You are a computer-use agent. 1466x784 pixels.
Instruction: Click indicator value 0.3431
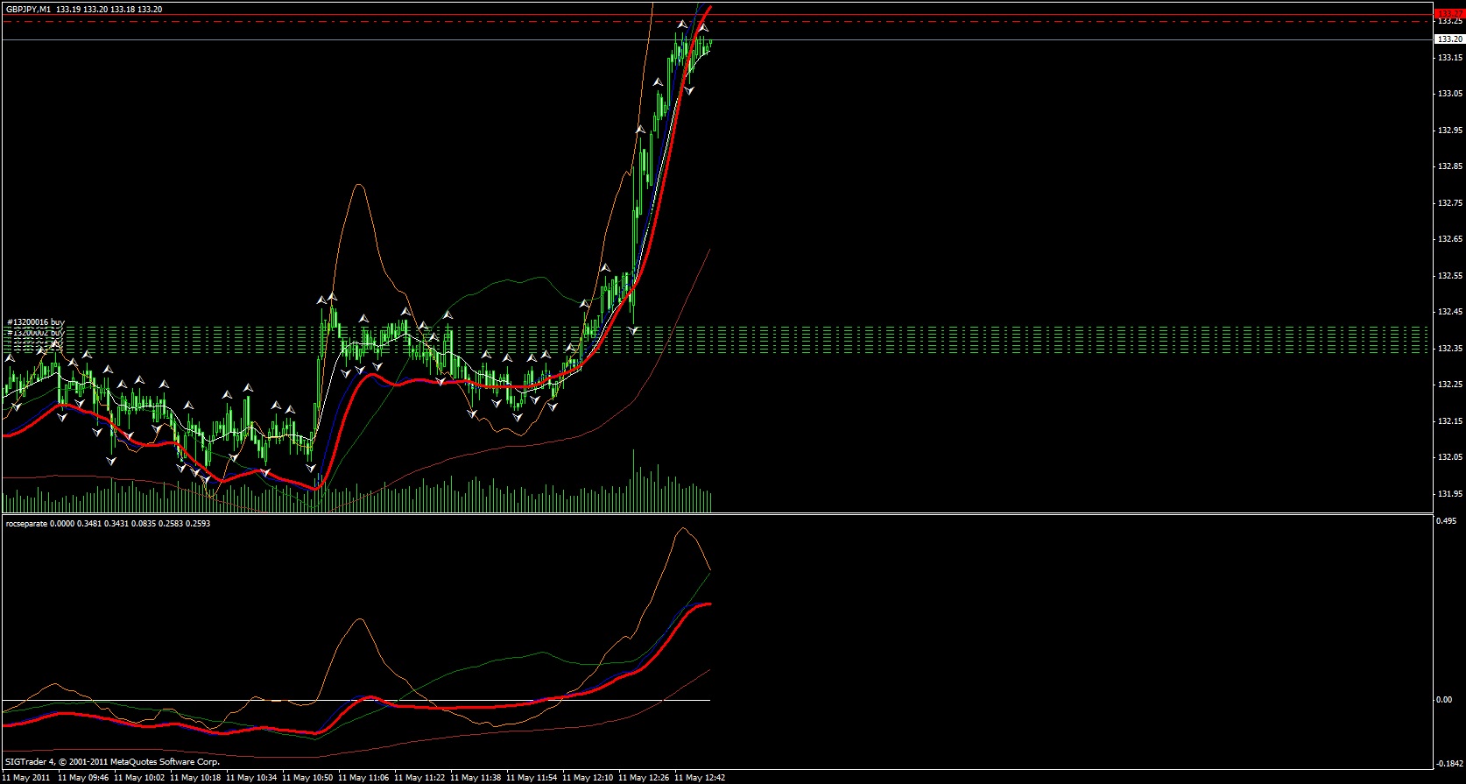(x=116, y=524)
